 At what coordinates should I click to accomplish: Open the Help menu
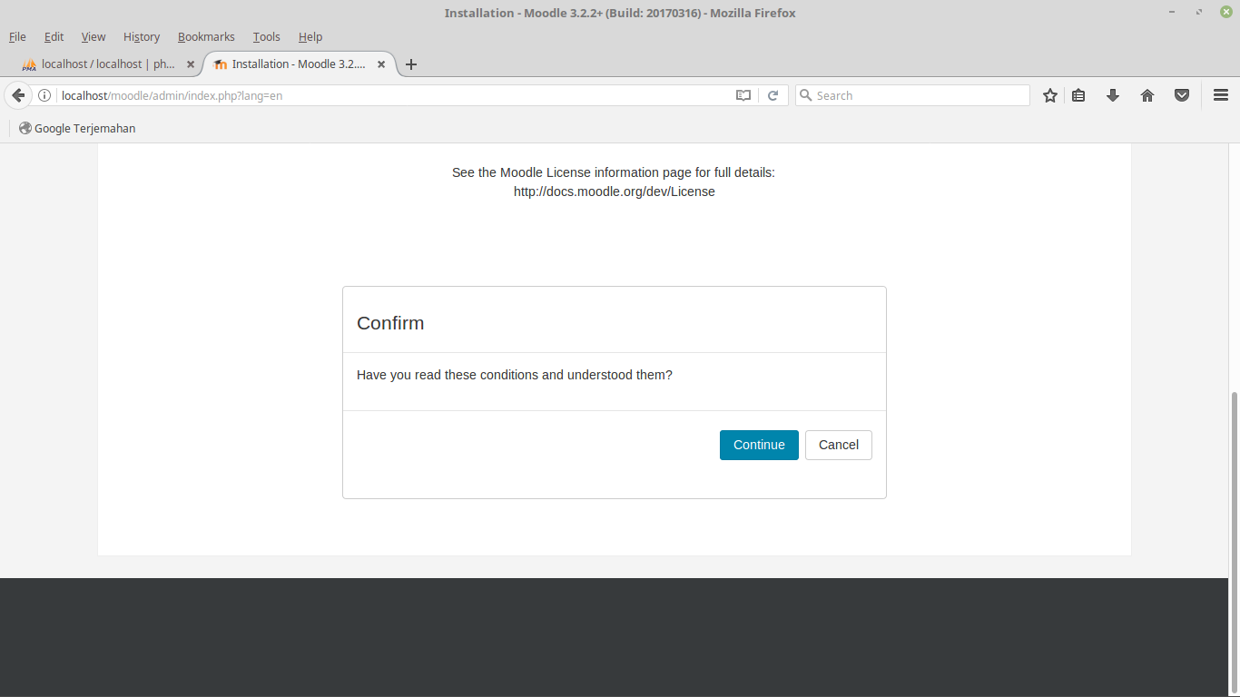(x=310, y=36)
